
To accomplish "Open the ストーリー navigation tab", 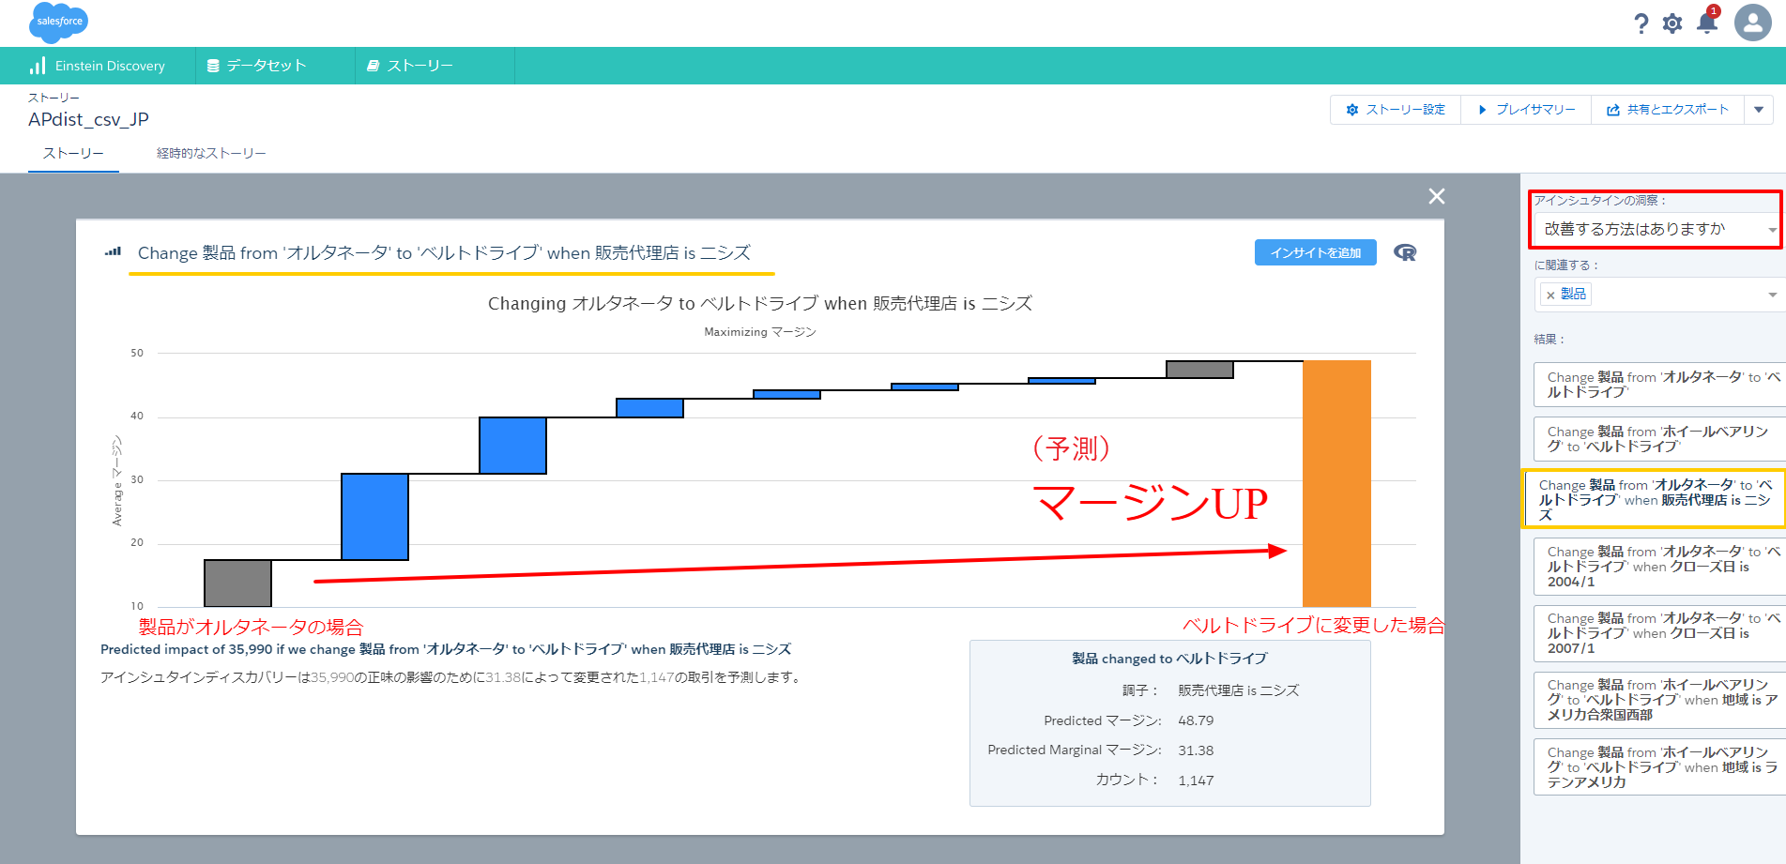I will pyautogui.click(x=420, y=66).
